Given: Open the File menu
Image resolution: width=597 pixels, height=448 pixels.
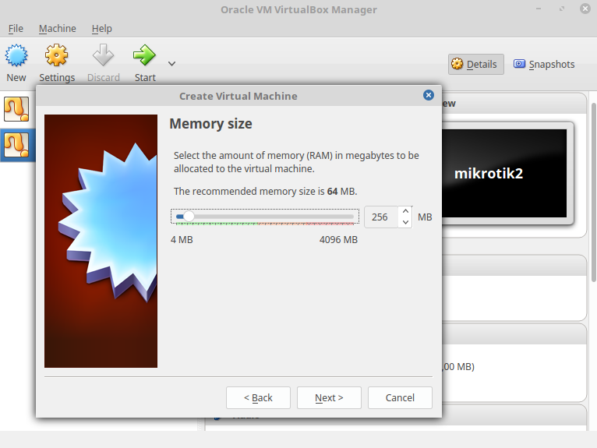Looking at the screenshot, I should coord(16,29).
